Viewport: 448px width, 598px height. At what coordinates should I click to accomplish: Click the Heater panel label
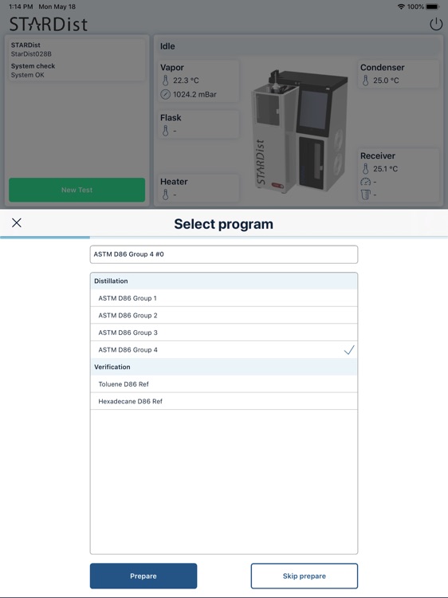tap(174, 182)
